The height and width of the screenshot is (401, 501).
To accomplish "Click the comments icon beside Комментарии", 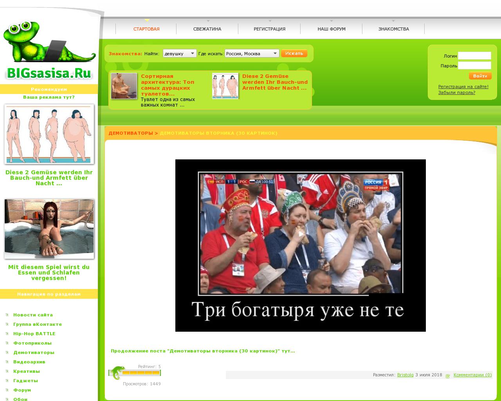I will 448,376.
